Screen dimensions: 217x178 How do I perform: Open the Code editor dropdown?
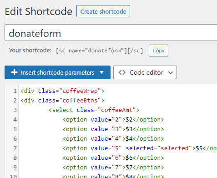(145, 72)
